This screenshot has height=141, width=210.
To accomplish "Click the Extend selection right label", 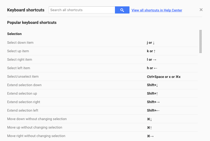I will [24, 102].
